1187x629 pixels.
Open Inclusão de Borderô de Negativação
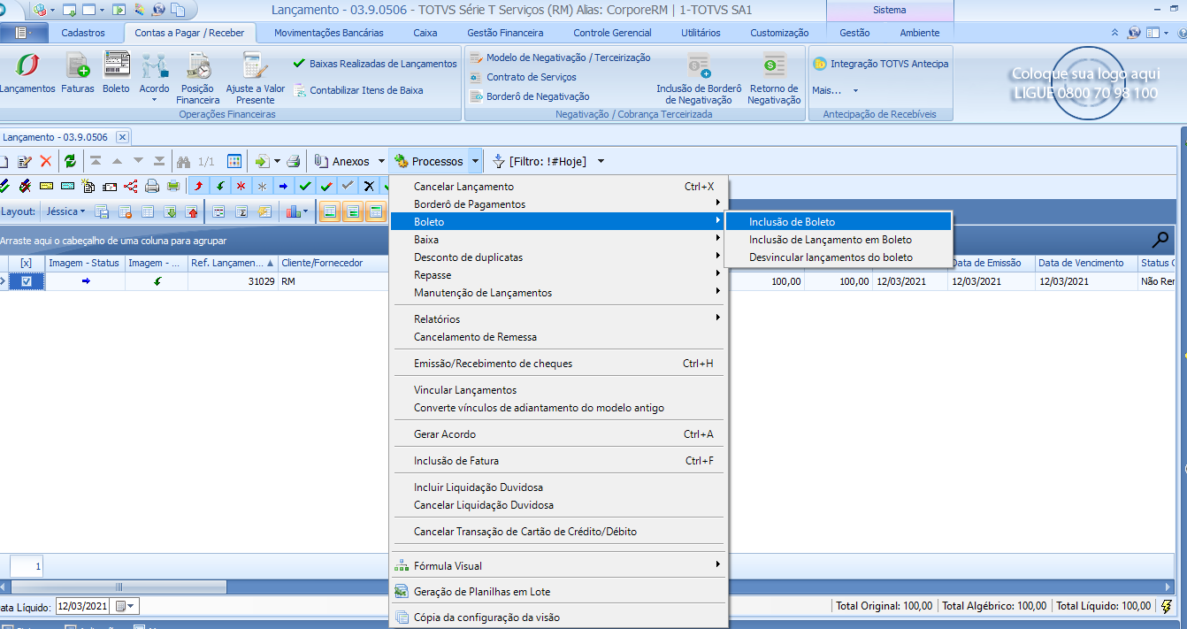click(699, 79)
